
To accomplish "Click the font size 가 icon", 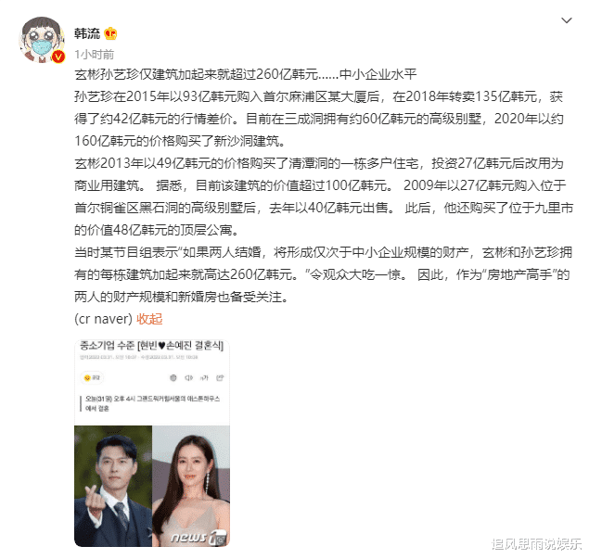I will click(204, 377).
